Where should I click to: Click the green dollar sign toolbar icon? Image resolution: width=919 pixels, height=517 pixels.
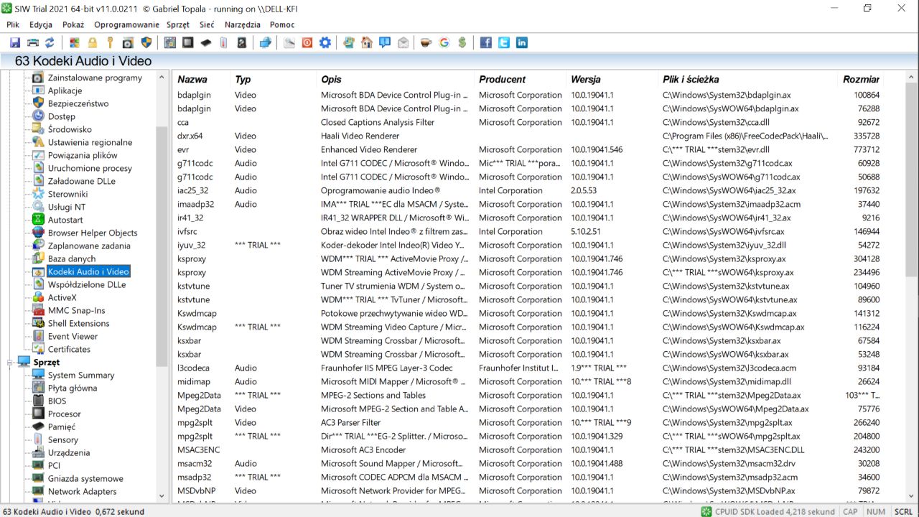click(462, 43)
